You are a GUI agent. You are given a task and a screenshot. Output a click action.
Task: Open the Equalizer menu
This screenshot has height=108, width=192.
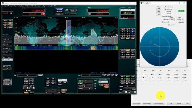(x=21, y=6)
